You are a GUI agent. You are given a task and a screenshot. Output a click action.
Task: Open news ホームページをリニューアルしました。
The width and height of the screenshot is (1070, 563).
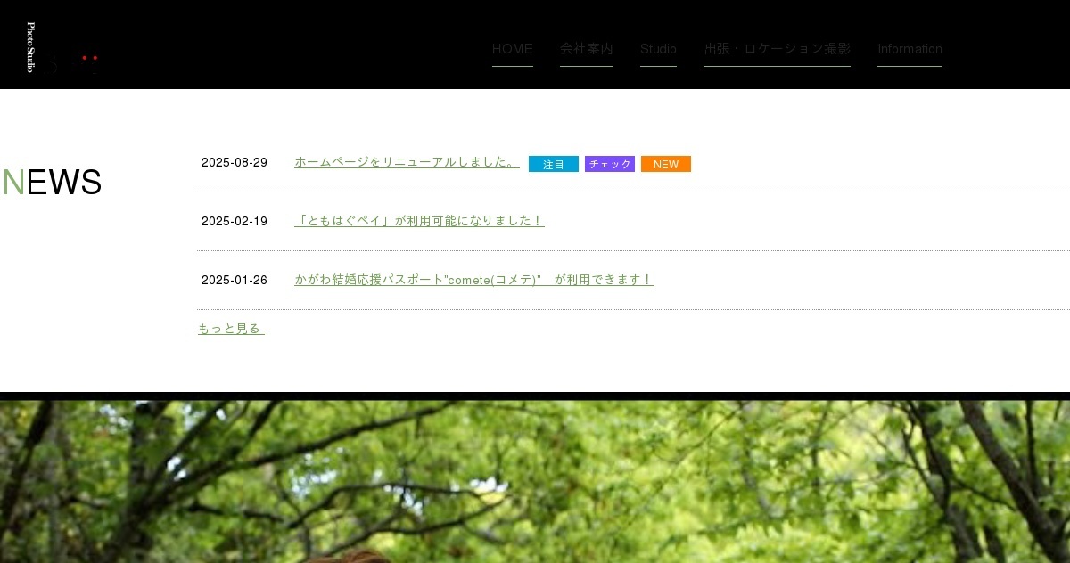407,162
